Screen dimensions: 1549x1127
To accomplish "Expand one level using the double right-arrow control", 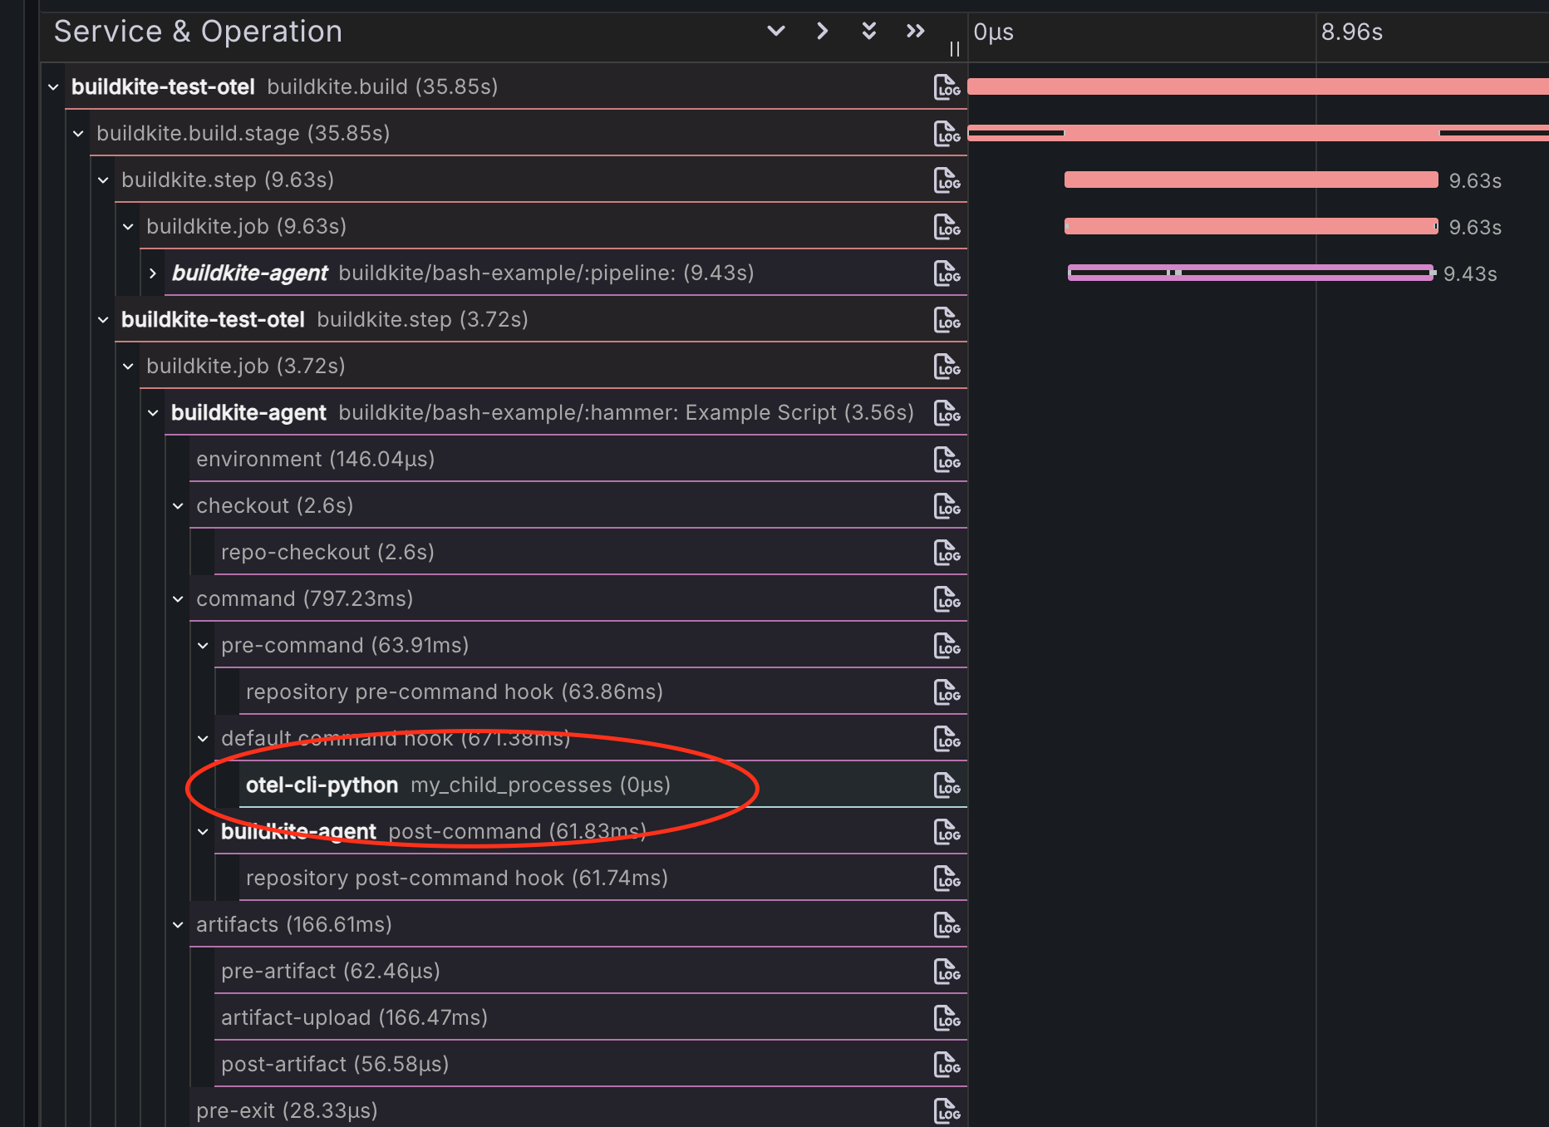I will 915,31.
